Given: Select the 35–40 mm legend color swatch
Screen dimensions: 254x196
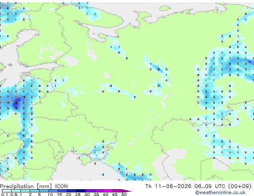Looking at the screenshot, I should [x=99, y=191].
